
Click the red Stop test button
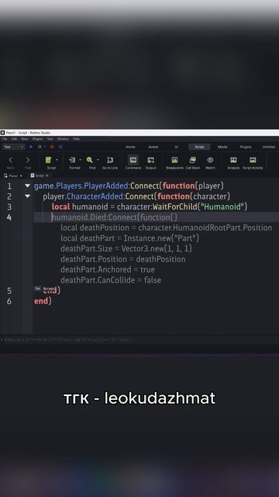(x=52, y=147)
